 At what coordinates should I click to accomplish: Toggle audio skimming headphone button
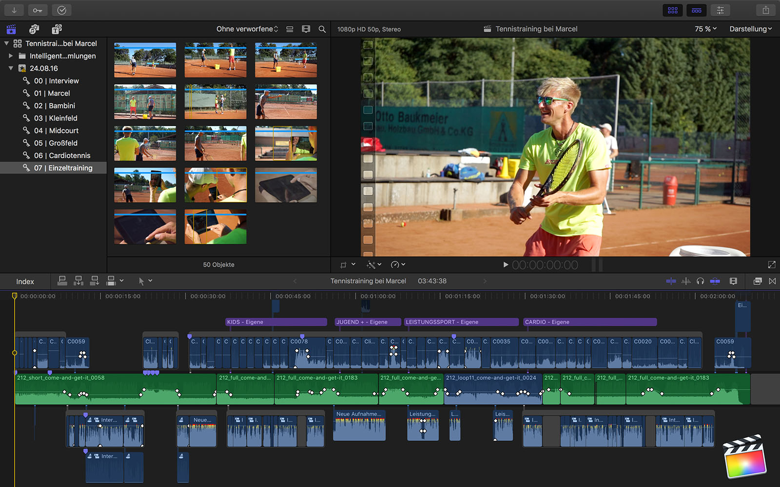[700, 281]
